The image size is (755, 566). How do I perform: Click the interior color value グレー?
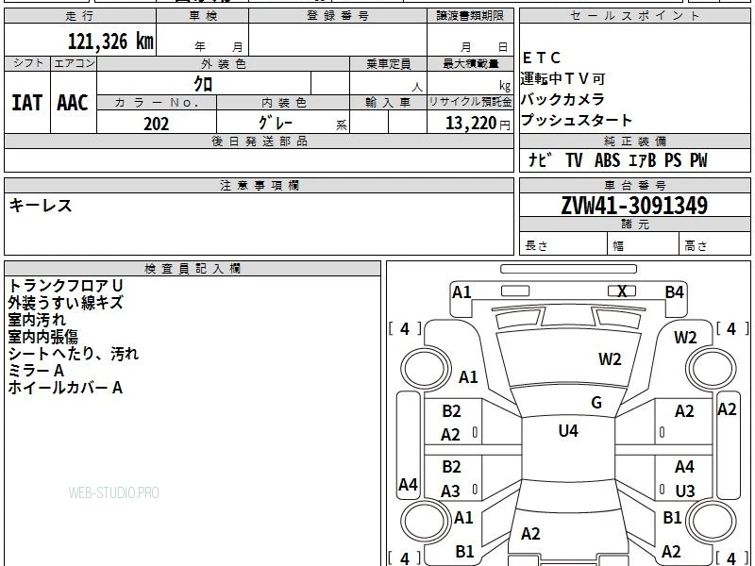(276, 124)
